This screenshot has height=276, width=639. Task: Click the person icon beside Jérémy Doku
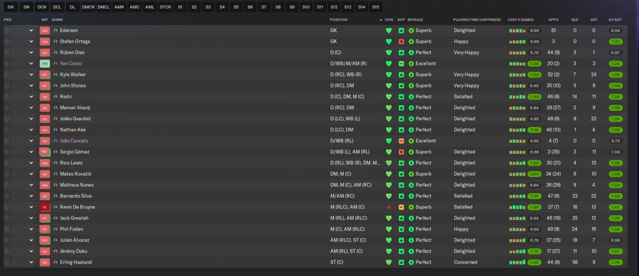tap(55, 251)
